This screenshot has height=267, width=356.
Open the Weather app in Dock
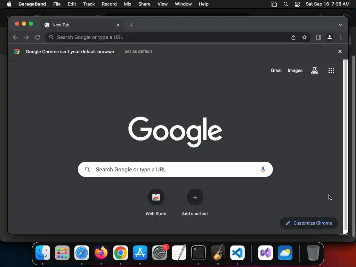pos(285,253)
